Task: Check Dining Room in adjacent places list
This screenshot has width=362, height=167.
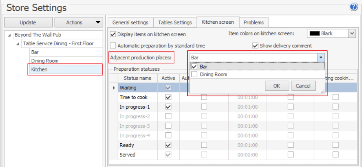Action: coord(195,74)
